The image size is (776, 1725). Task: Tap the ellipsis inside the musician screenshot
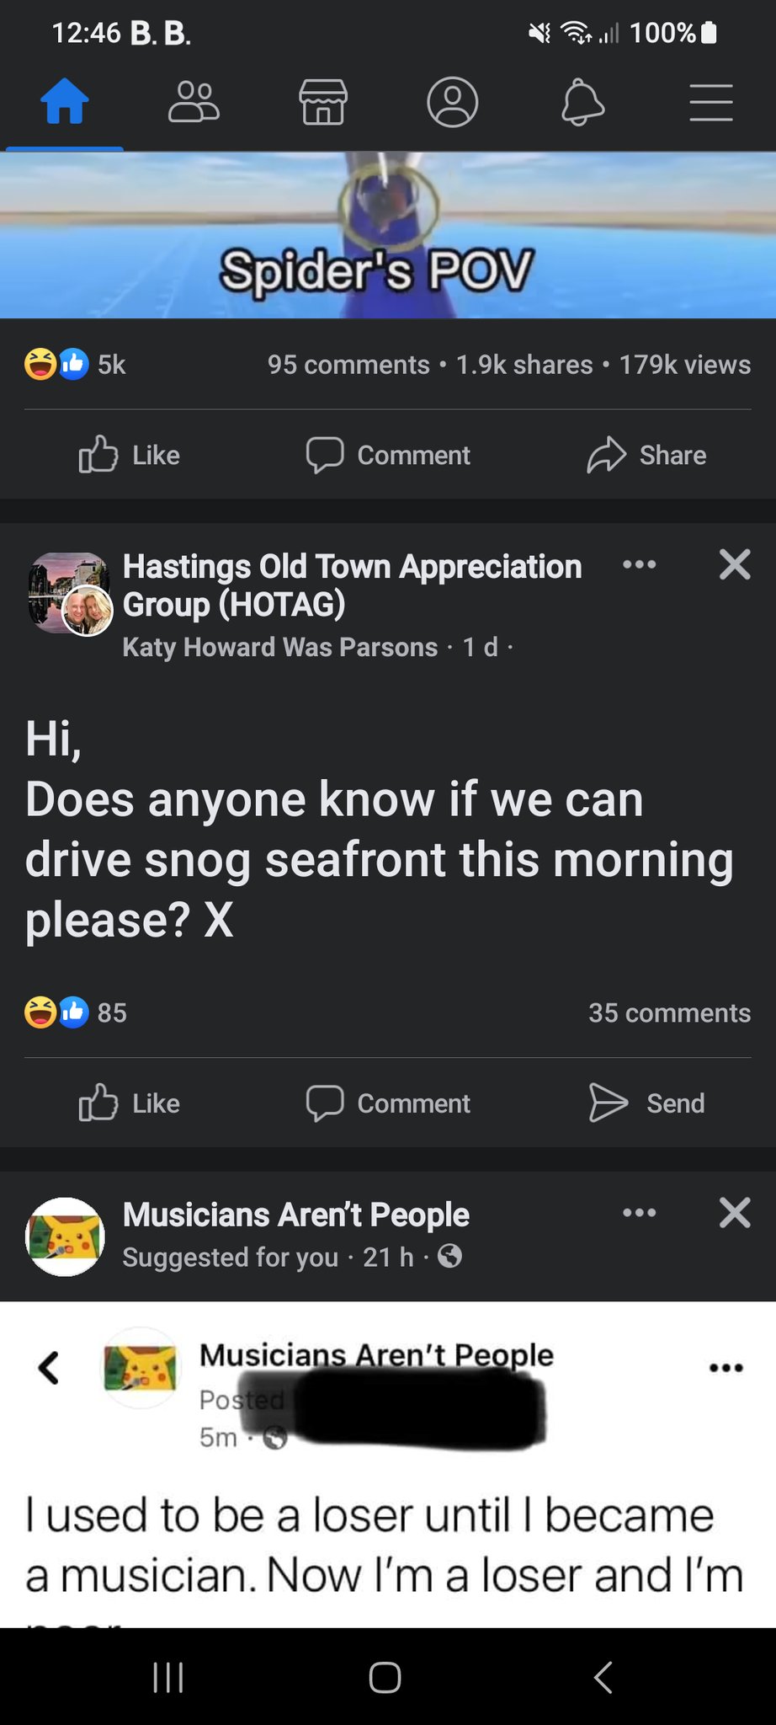coord(726,1368)
